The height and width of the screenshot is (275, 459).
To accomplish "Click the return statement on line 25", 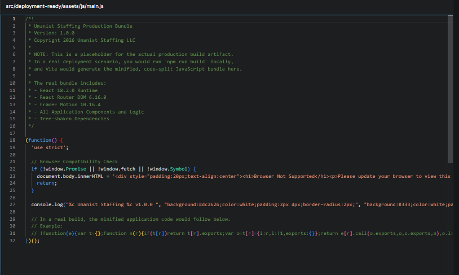I will 43,183.
